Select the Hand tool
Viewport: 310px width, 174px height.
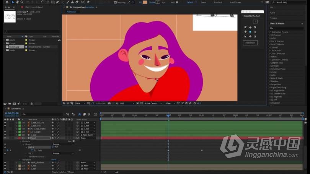[17, 2]
